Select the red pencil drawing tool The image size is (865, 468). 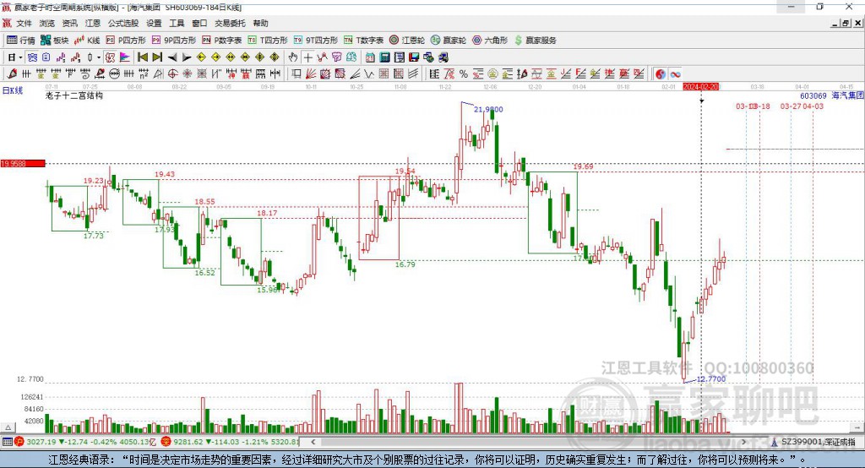[12, 74]
